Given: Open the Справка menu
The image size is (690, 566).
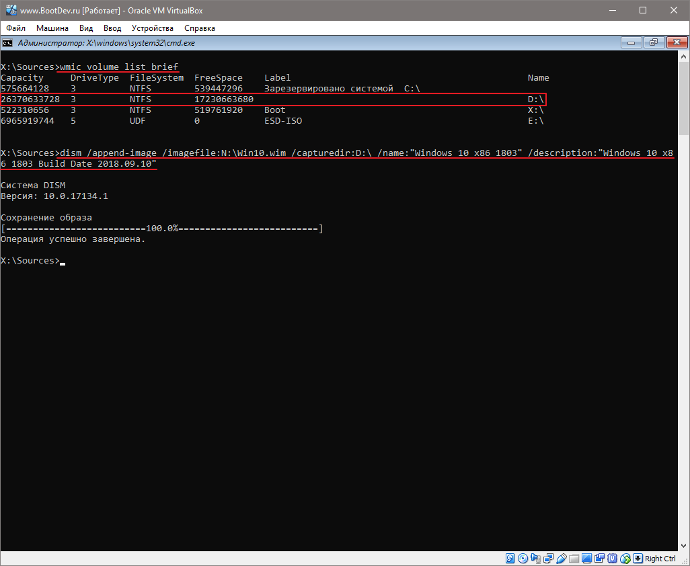Looking at the screenshot, I should point(200,28).
